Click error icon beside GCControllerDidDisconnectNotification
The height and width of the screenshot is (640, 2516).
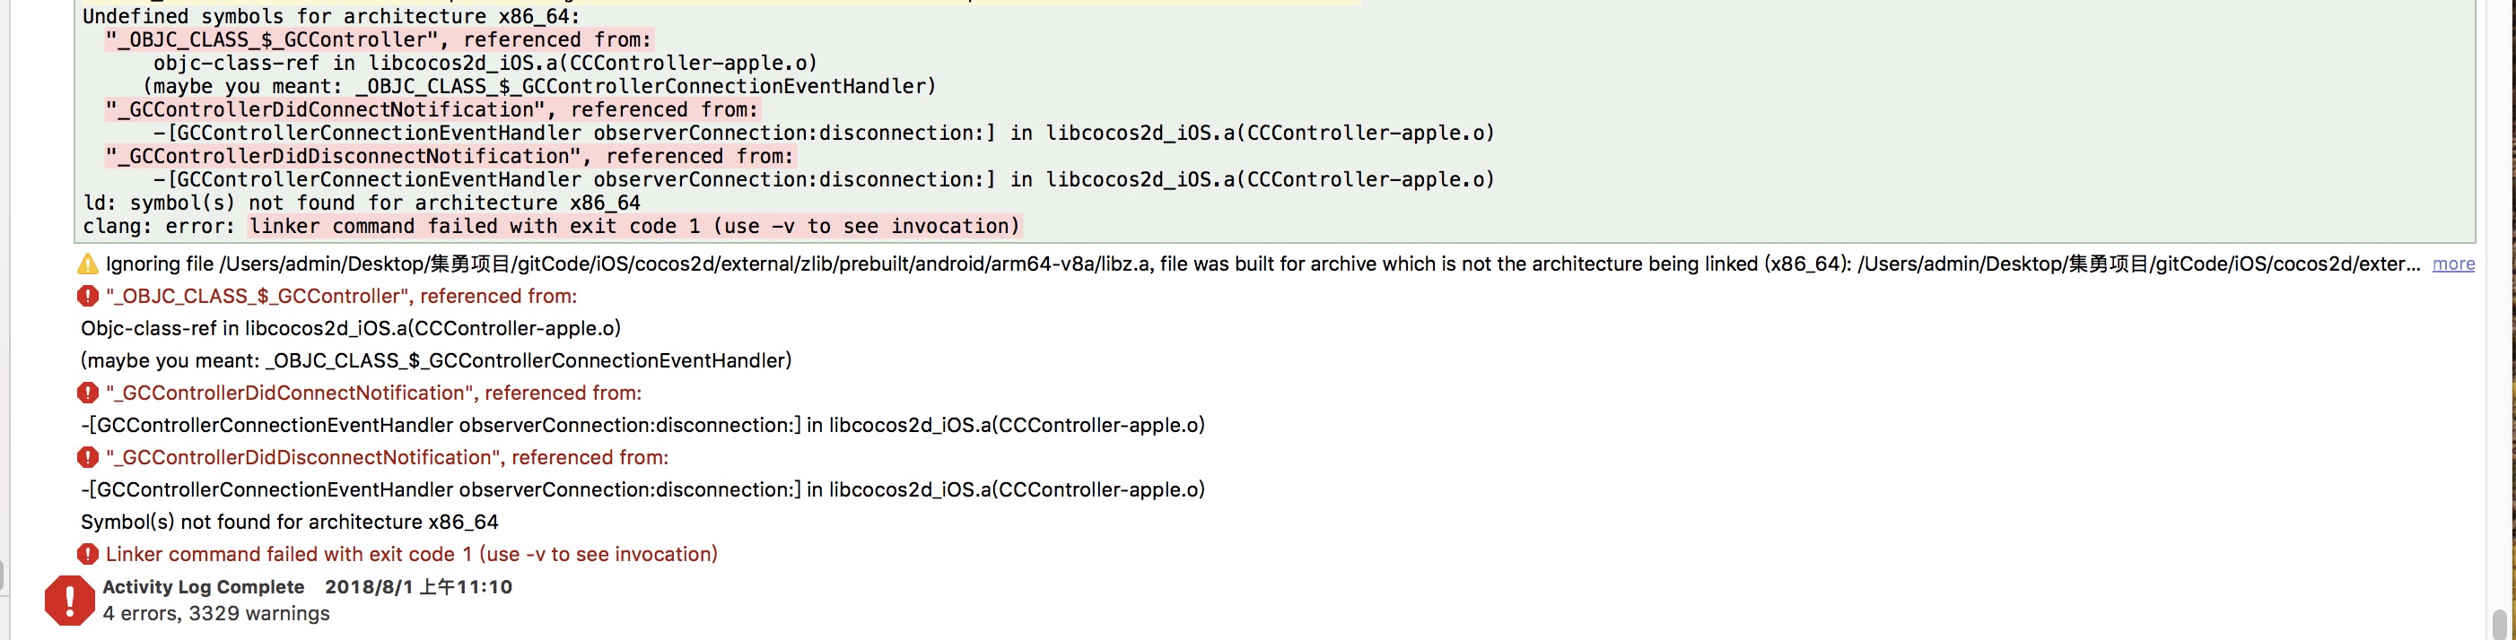(x=88, y=456)
